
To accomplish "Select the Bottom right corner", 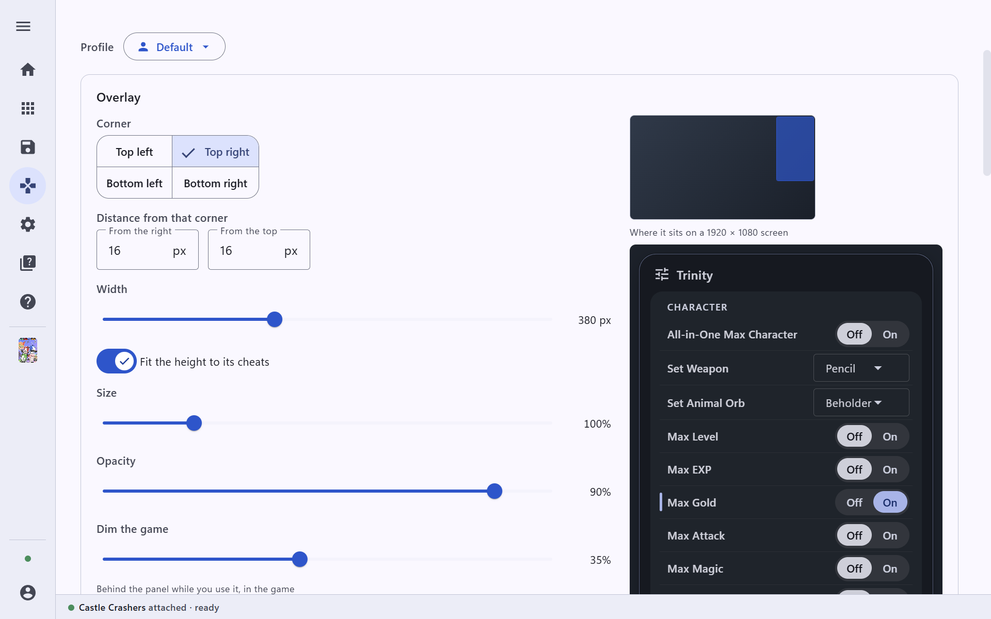I will (x=216, y=183).
